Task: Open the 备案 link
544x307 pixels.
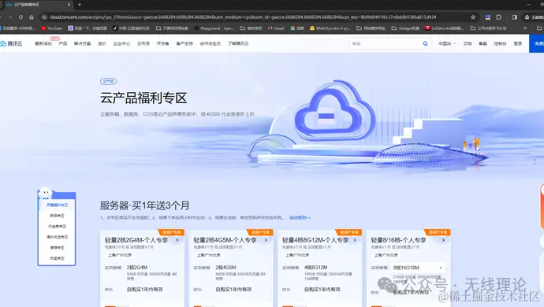Action: click(483, 43)
